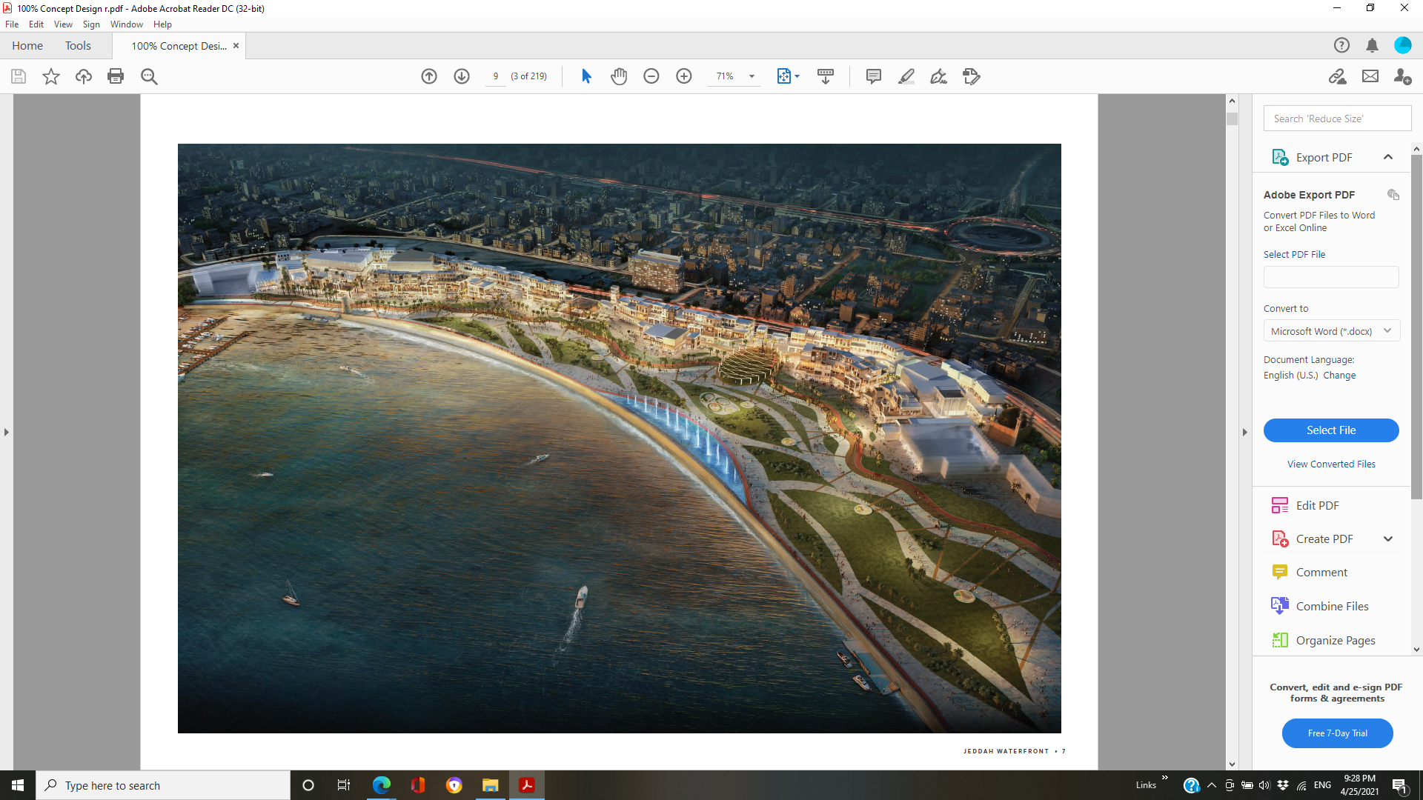Open the sign document tool
1423x800 pixels.
(939, 76)
